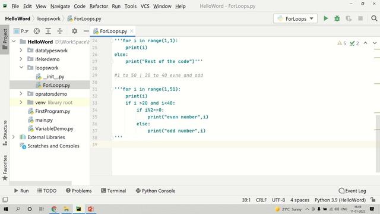Toggle the Project side panel tab
This screenshot has width=380, height=214.
pyautogui.click(x=5, y=39)
